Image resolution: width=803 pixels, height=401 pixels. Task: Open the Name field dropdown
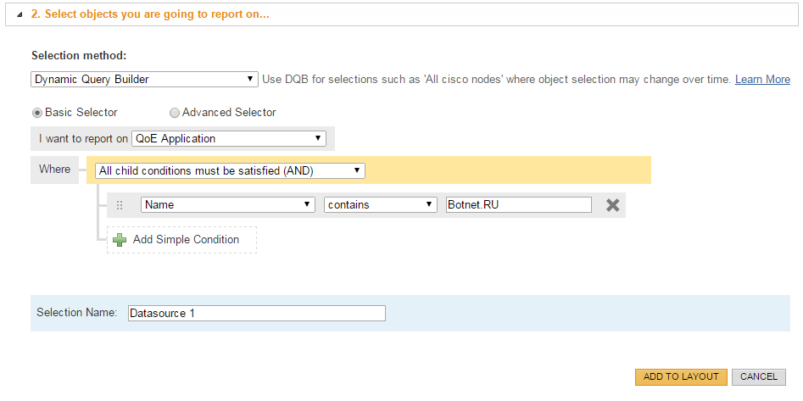[227, 204]
